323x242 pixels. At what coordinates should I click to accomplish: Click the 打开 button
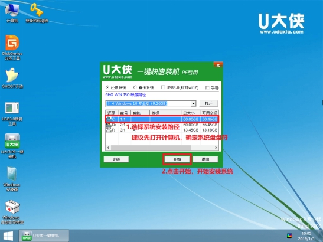click(x=208, y=103)
